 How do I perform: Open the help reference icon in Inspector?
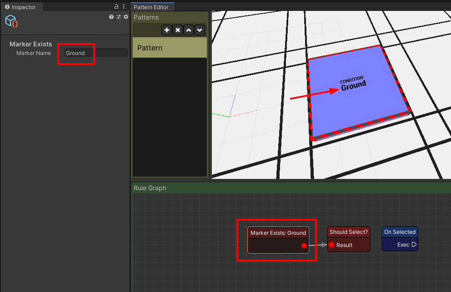click(x=111, y=17)
